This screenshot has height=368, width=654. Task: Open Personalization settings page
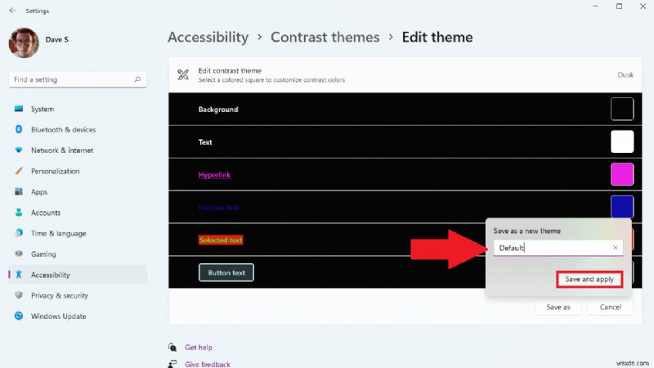coord(55,172)
